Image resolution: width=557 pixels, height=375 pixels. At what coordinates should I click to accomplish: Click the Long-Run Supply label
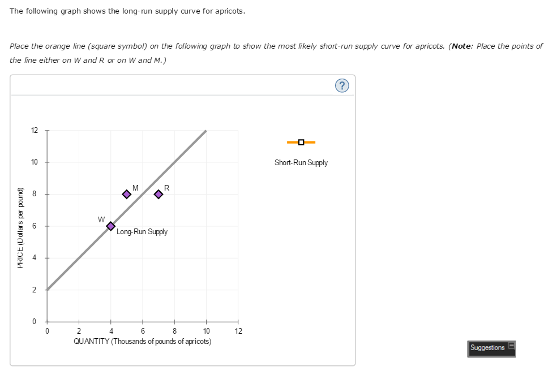tap(142, 231)
